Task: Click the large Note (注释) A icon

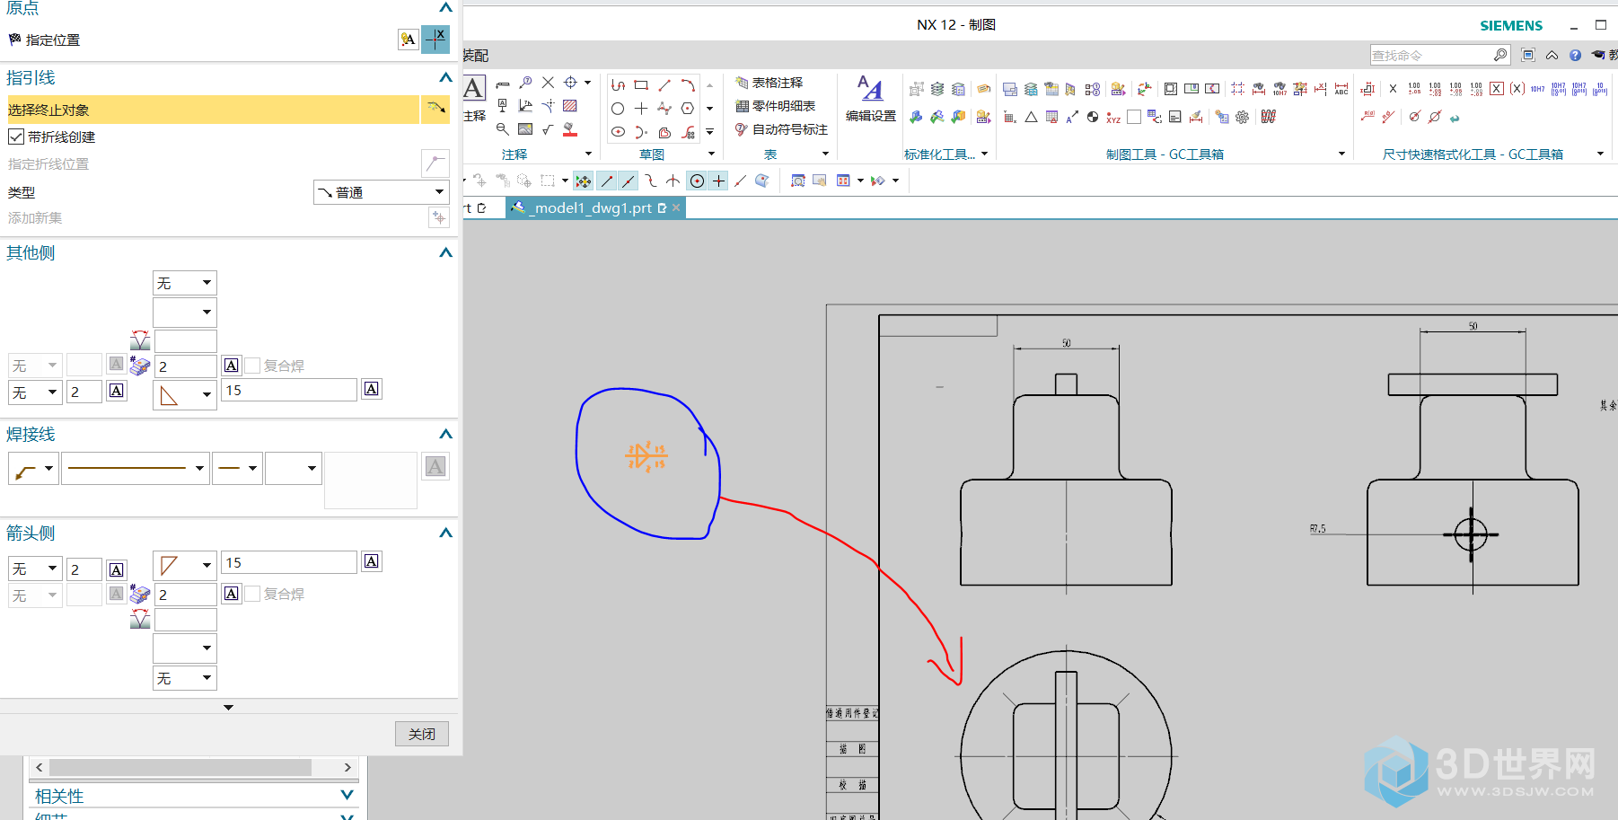Action: click(473, 88)
